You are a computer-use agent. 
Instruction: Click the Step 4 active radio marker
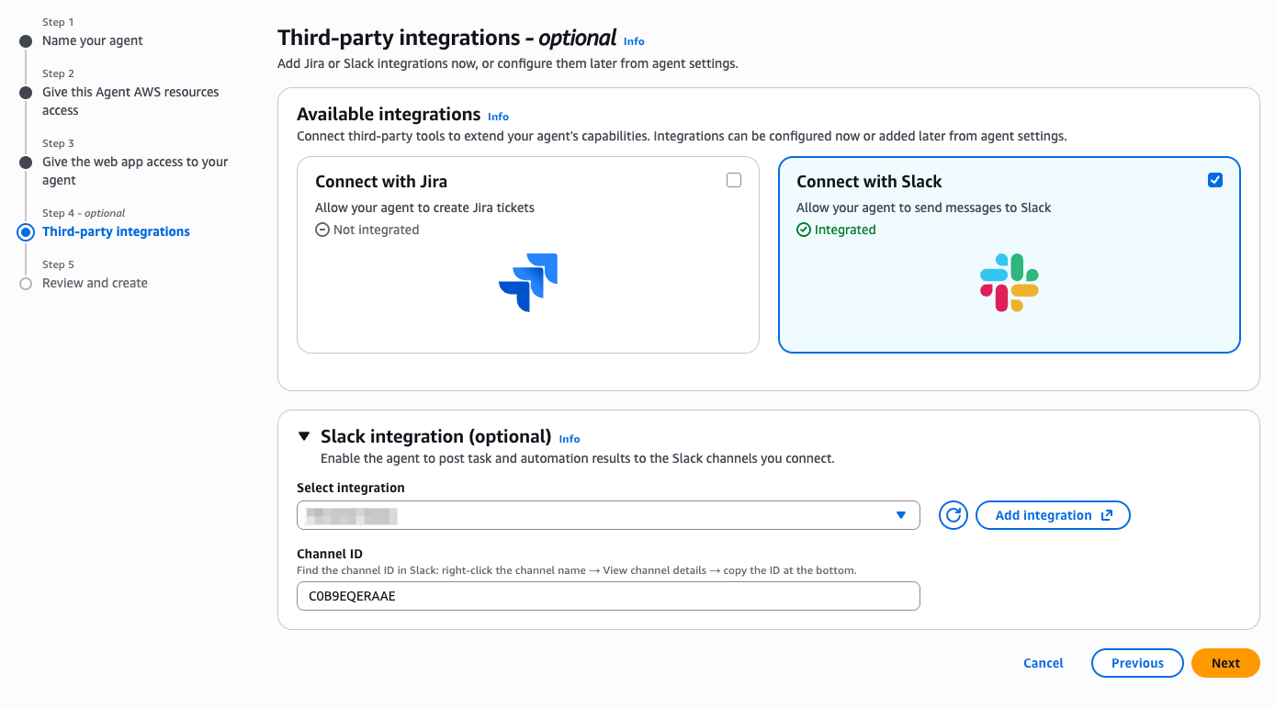click(x=26, y=232)
